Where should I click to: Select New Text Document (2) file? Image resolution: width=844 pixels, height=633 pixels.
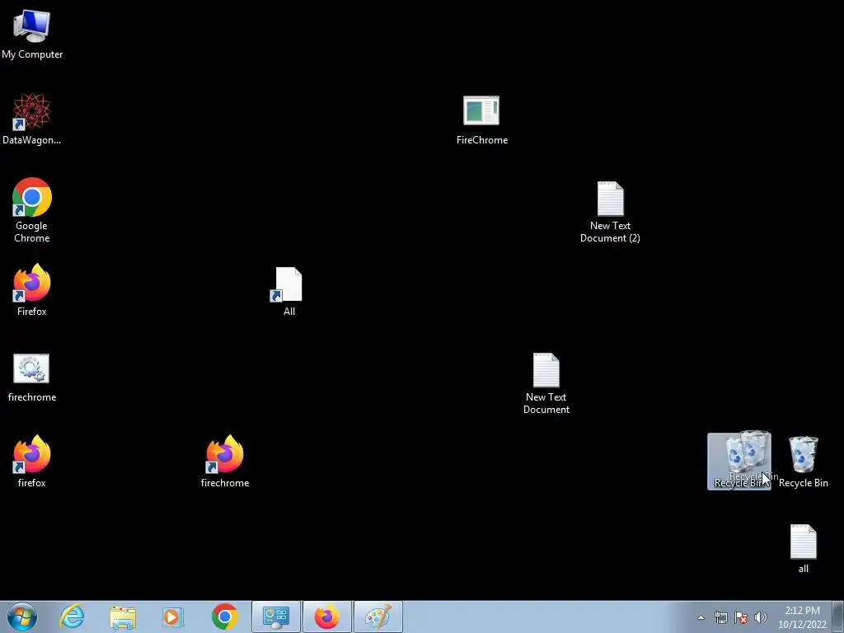pos(610,212)
